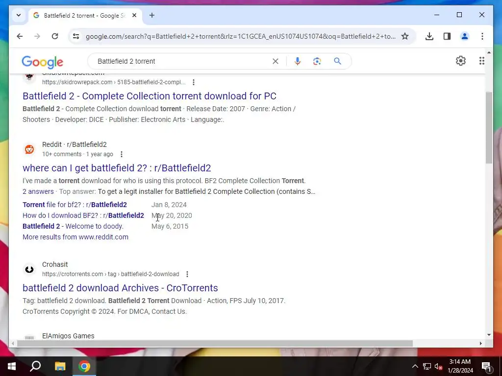Open 'Battlefield 2 - Welcome to doody' sublink
The width and height of the screenshot is (502, 376).
click(73, 226)
